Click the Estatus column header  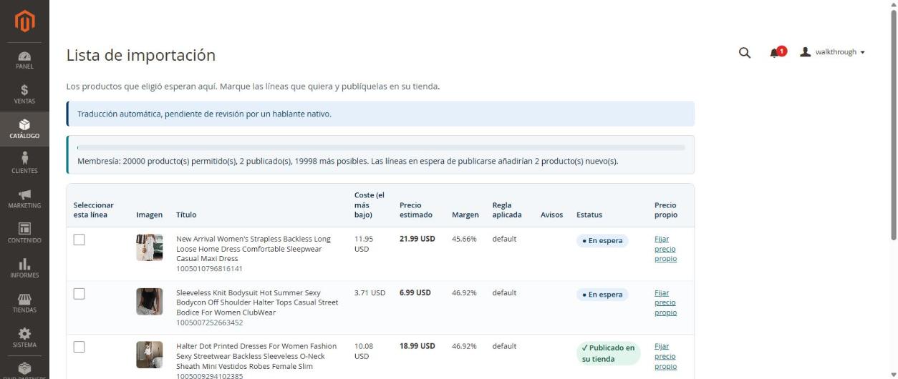(x=589, y=215)
